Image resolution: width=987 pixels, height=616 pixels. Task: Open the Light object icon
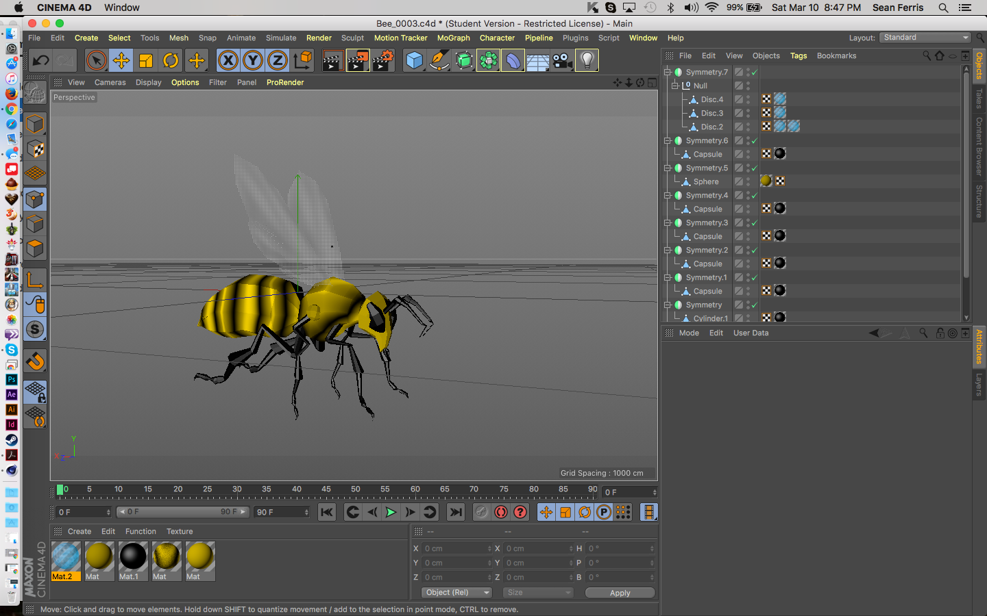point(587,60)
